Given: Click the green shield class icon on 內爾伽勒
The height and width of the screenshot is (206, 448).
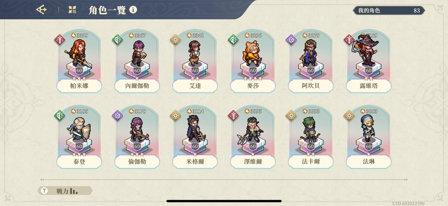Looking at the screenshot, I should point(117,40).
